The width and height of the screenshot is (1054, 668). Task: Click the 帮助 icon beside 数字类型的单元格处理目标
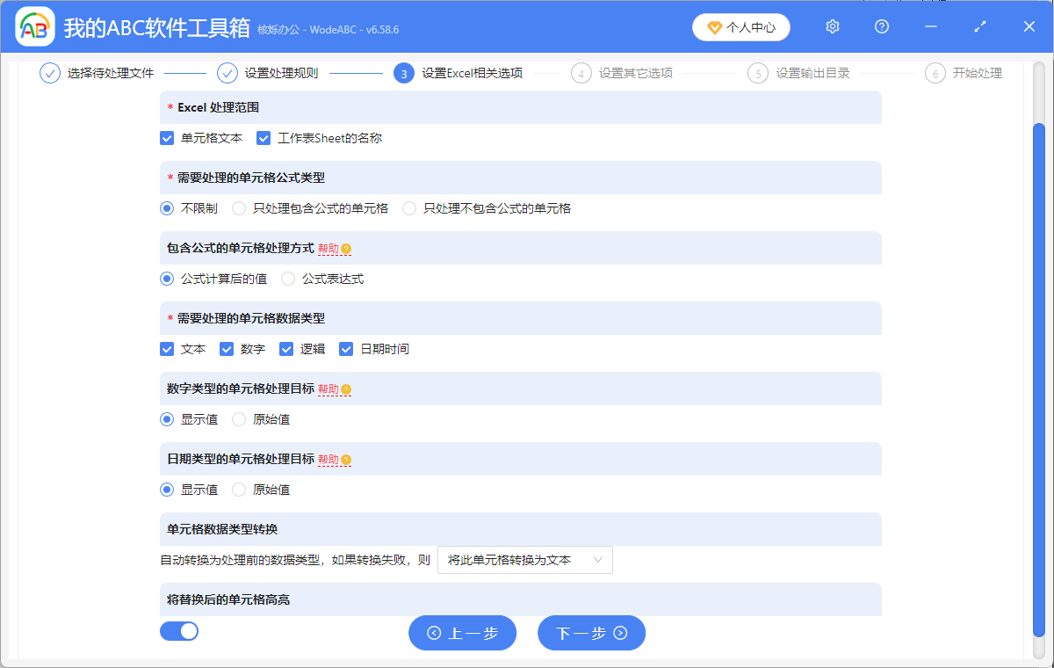345,388
